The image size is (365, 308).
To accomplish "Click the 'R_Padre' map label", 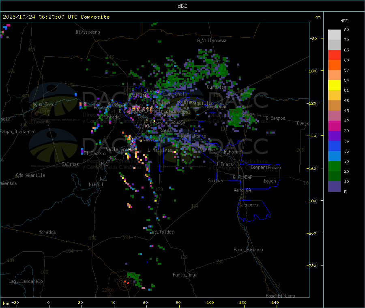I will 232,152.
